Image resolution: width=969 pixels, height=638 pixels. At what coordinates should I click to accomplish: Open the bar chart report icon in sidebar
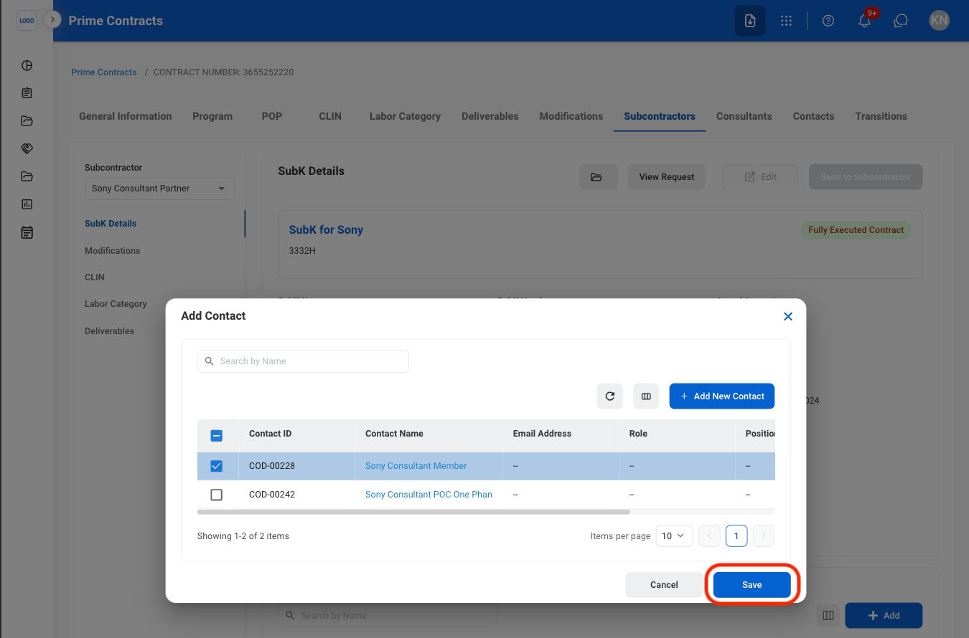27,204
